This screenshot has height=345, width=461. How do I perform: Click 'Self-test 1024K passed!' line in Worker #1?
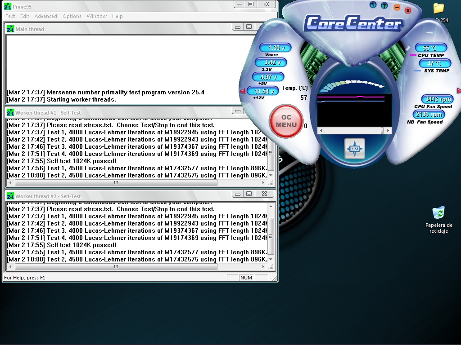[x=61, y=161]
